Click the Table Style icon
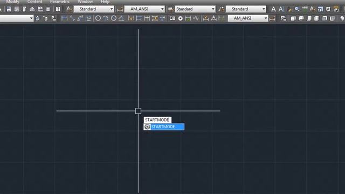The width and height of the screenshot is (345, 194). (170, 9)
